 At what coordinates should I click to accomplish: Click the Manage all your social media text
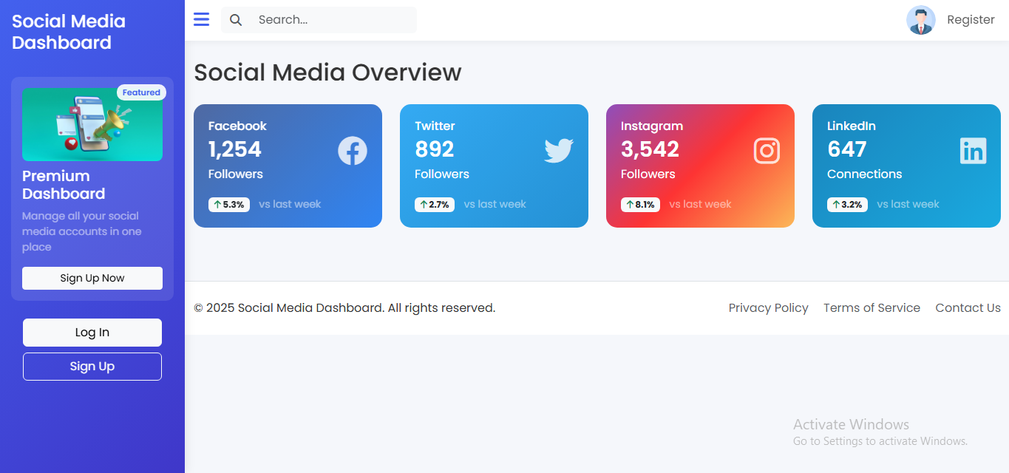(82, 231)
